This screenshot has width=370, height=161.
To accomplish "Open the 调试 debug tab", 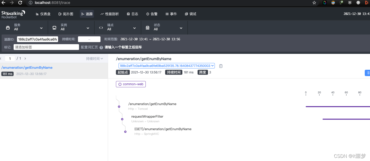I will click(x=190, y=14).
